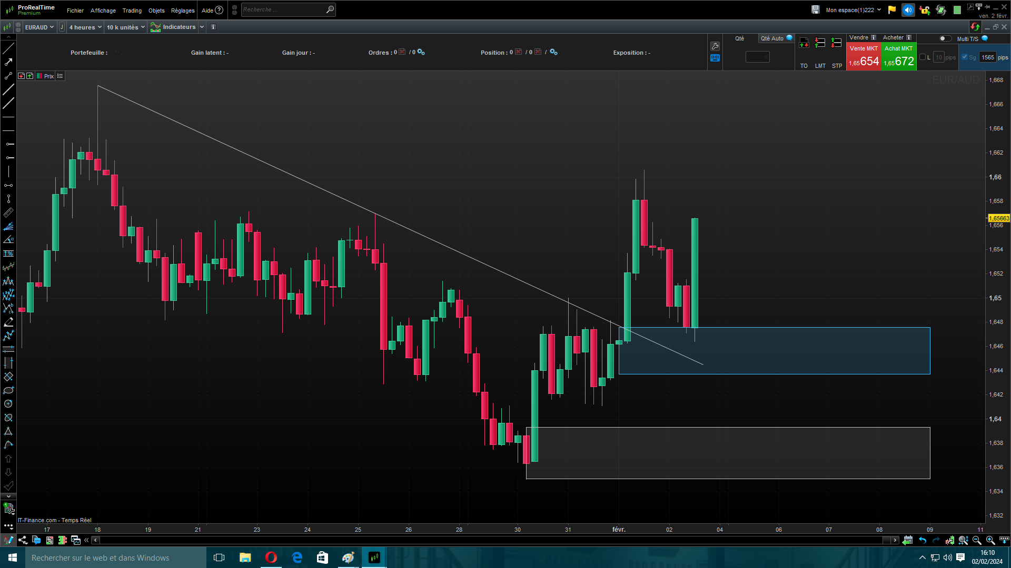This screenshot has height=568, width=1011.
Task: Expand the 4 heures timeframe dropdown
Action: pos(85,27)
